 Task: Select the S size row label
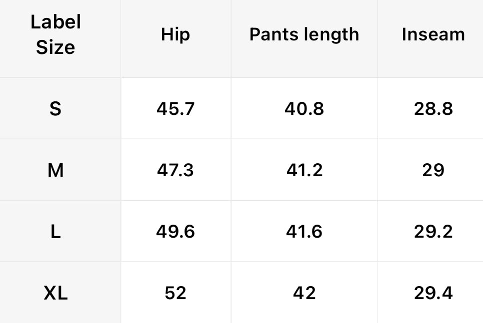(55, 108)
